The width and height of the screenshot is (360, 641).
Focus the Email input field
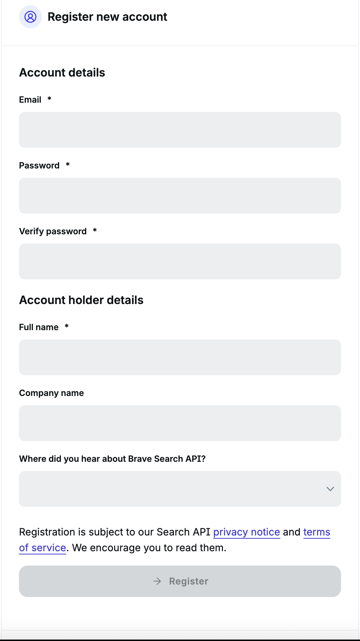180,130
